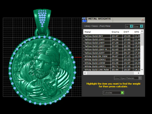Toggle the Use Object Materials indicator icon
152x114 pixels.
pyautogui.click(x=140, y=78)
